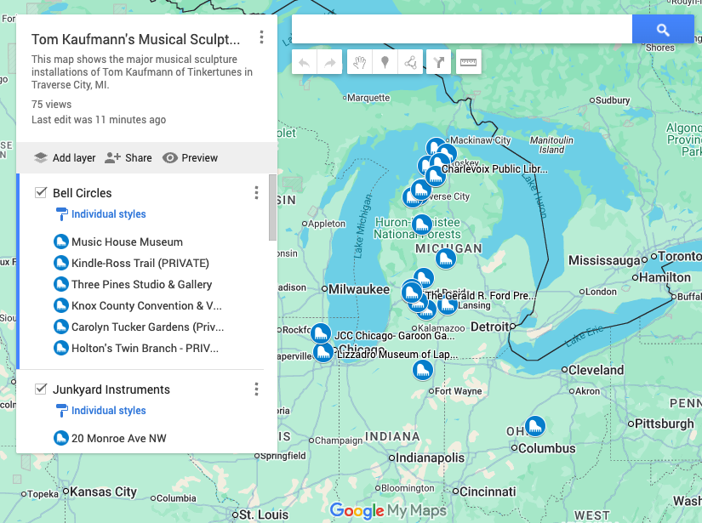This screenshot has height=523, width=702.
Task: Click Lizzadro Museum of Lap... map marker
Action: coord(323,353)
